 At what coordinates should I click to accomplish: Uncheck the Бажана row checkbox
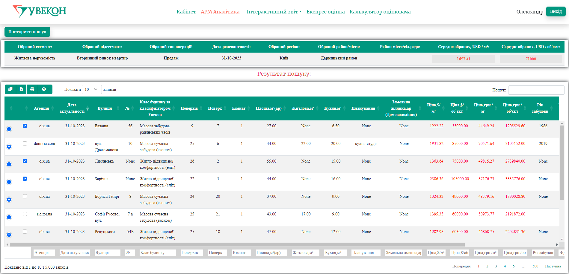25,126
